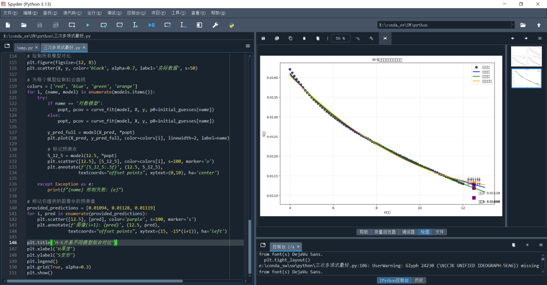
Task: Select the first plot thumbnail with four subplots
Action: point(526,57)
